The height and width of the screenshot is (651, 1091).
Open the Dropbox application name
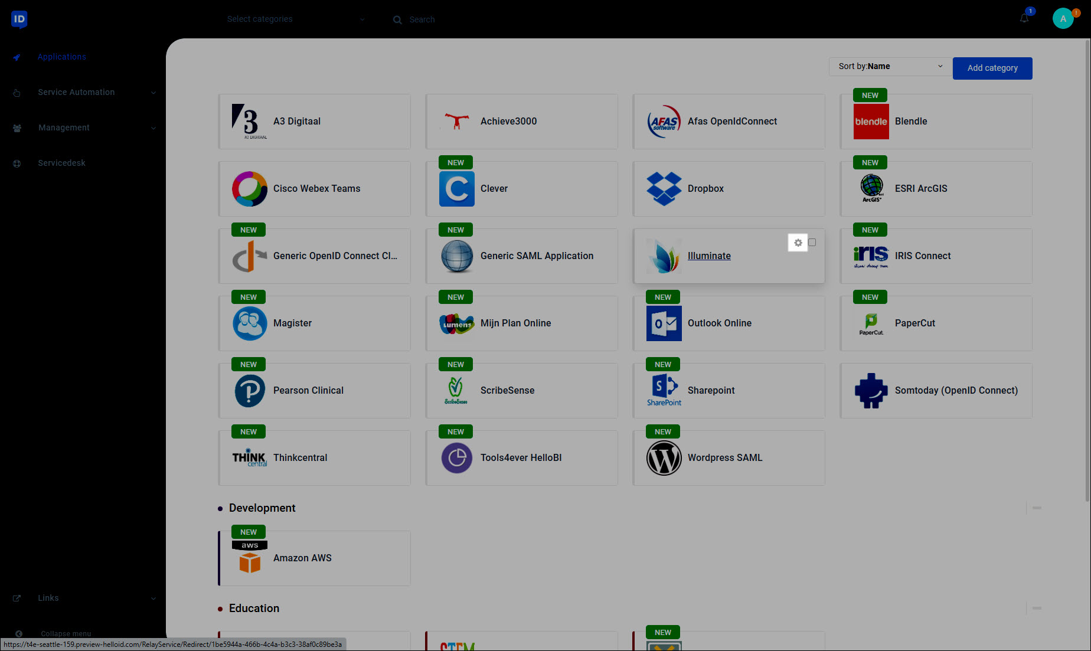[705, 188]
